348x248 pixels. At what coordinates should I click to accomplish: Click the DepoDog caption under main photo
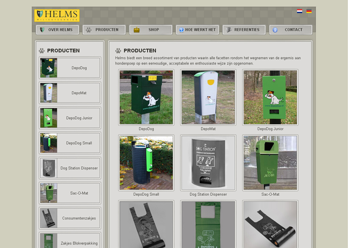click(146, 129)
